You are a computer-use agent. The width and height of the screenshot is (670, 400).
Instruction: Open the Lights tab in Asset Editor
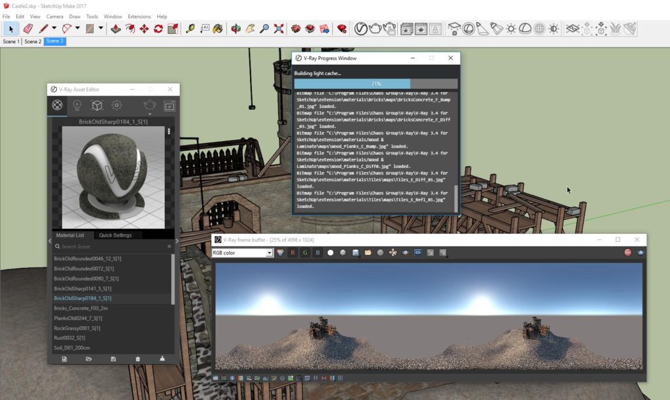pyautogui.click(x=77, y=105)
